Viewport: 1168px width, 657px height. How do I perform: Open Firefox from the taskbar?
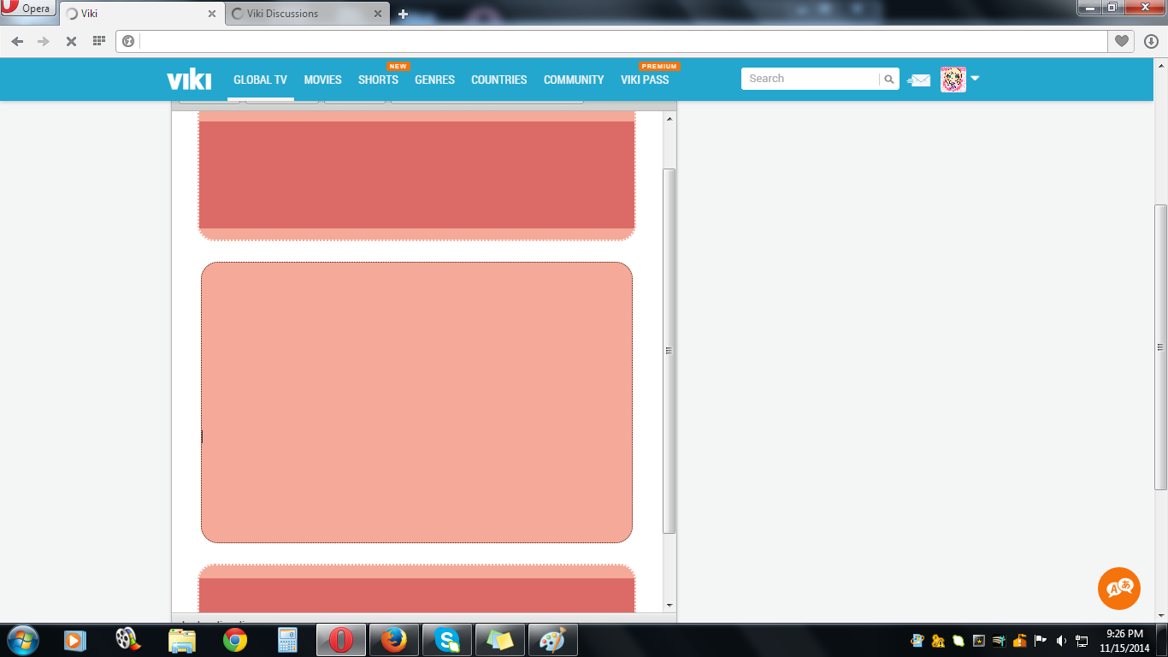tap(394, 640)
